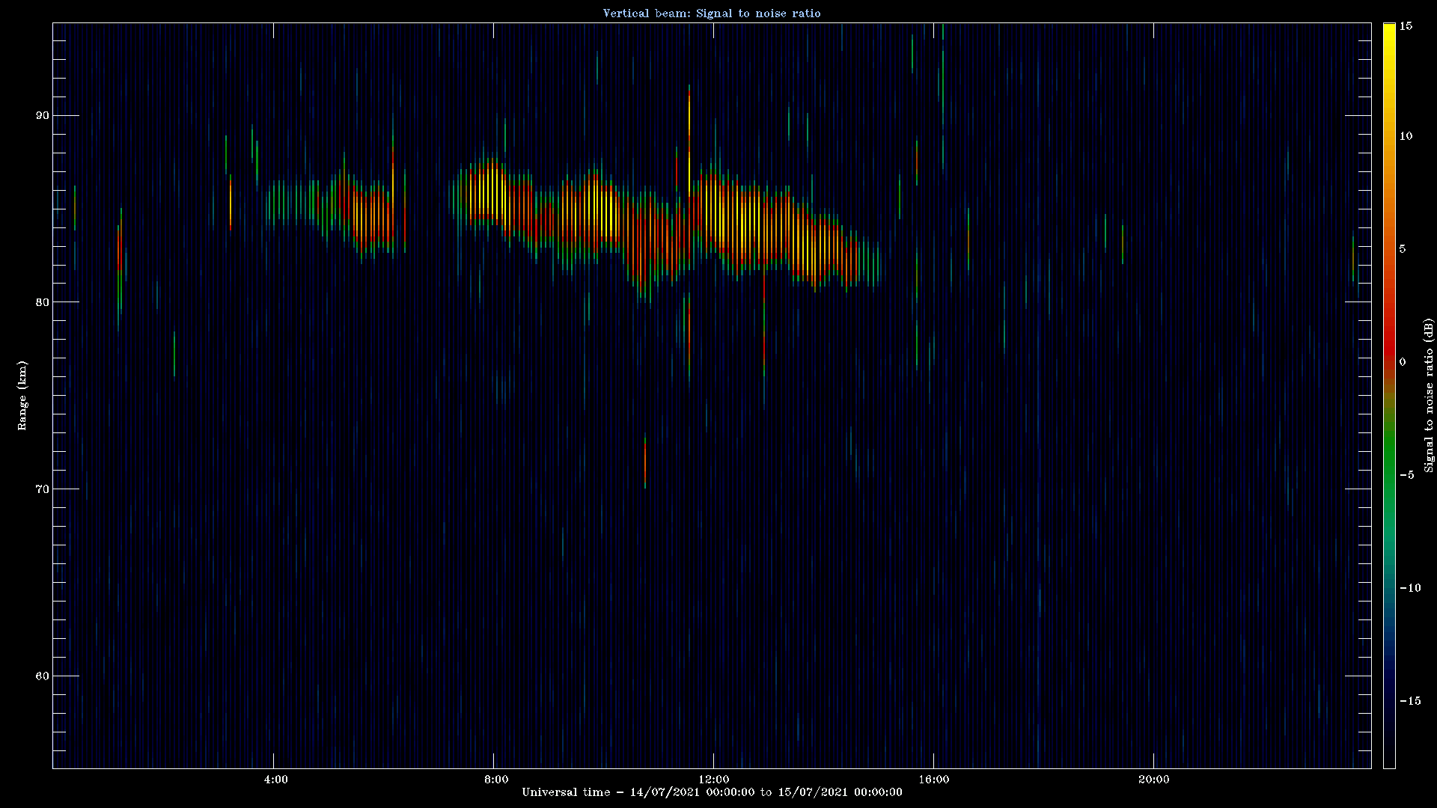Screen dimensions: 1437x808
Task: Click the 8:00 time axis label
Action: (495, 780)
